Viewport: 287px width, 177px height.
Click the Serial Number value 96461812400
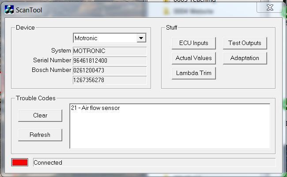110,60
